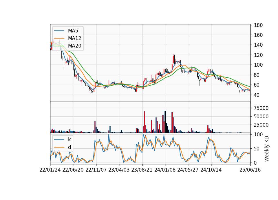Image resolution: width=278 pixels, height=200 pixels.
Task: Click the 24/01/08 date tick label
Action: (165, 170)
